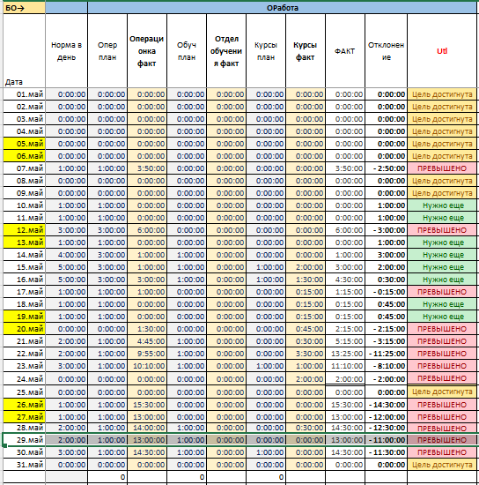Click the -2:50:00 deviation cell for 07.май

[x=386, y=168]
